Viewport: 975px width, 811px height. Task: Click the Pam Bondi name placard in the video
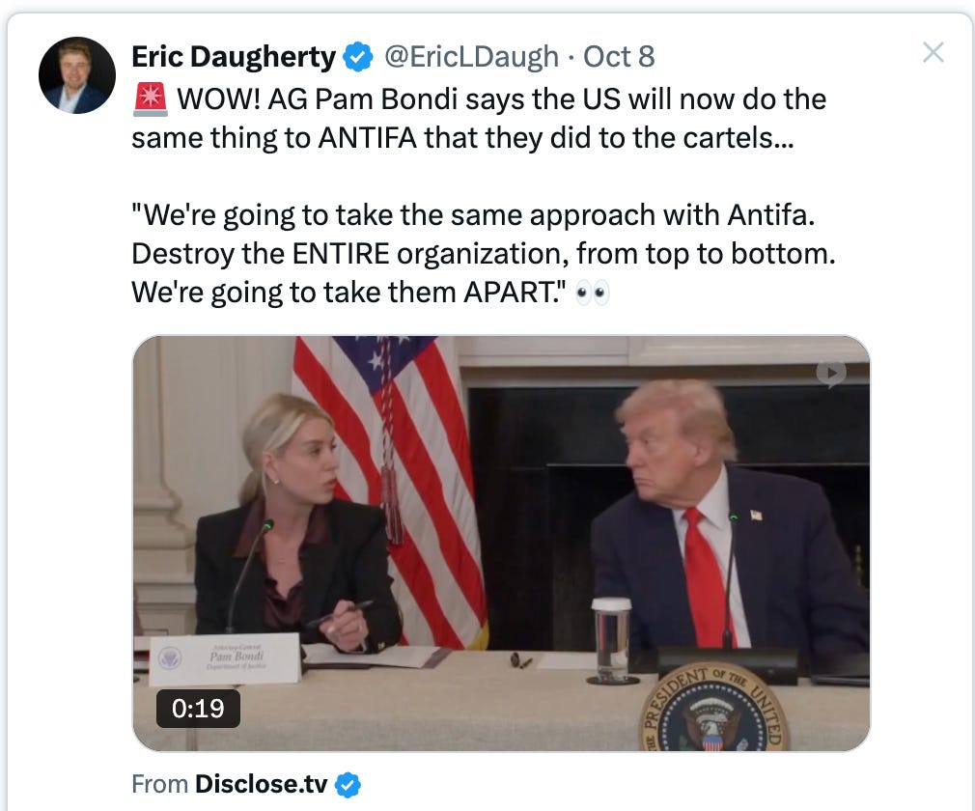click(225, 658)
